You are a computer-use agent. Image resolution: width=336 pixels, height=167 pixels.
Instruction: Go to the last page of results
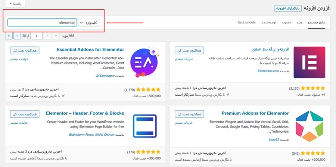click(9, 36)
